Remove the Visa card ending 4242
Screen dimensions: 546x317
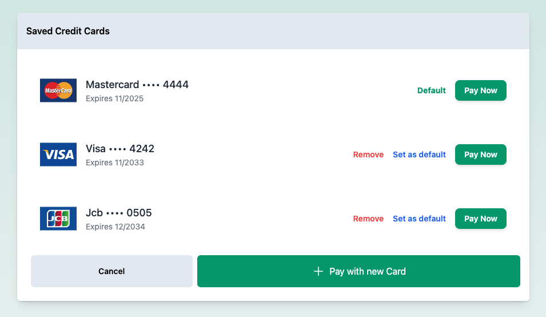[368, 154]
